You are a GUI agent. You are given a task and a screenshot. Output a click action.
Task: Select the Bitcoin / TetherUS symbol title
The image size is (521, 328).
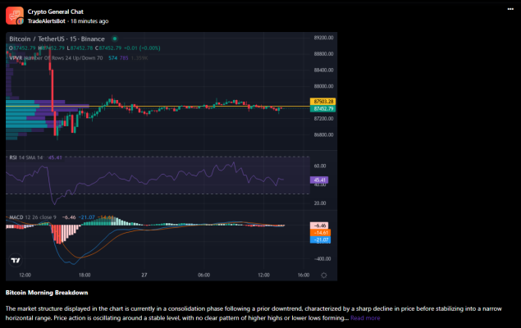click(x=57, y=39)
